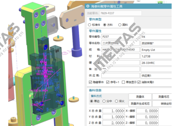The height and width of the screenshot is (126, 185).
Task: Click the 测量并生成毛坯 button
Action: pyautogui.click(x=140, y=104)
